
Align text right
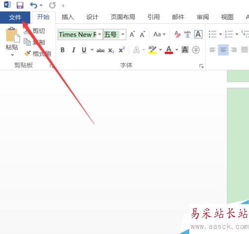tap(234, 50)
